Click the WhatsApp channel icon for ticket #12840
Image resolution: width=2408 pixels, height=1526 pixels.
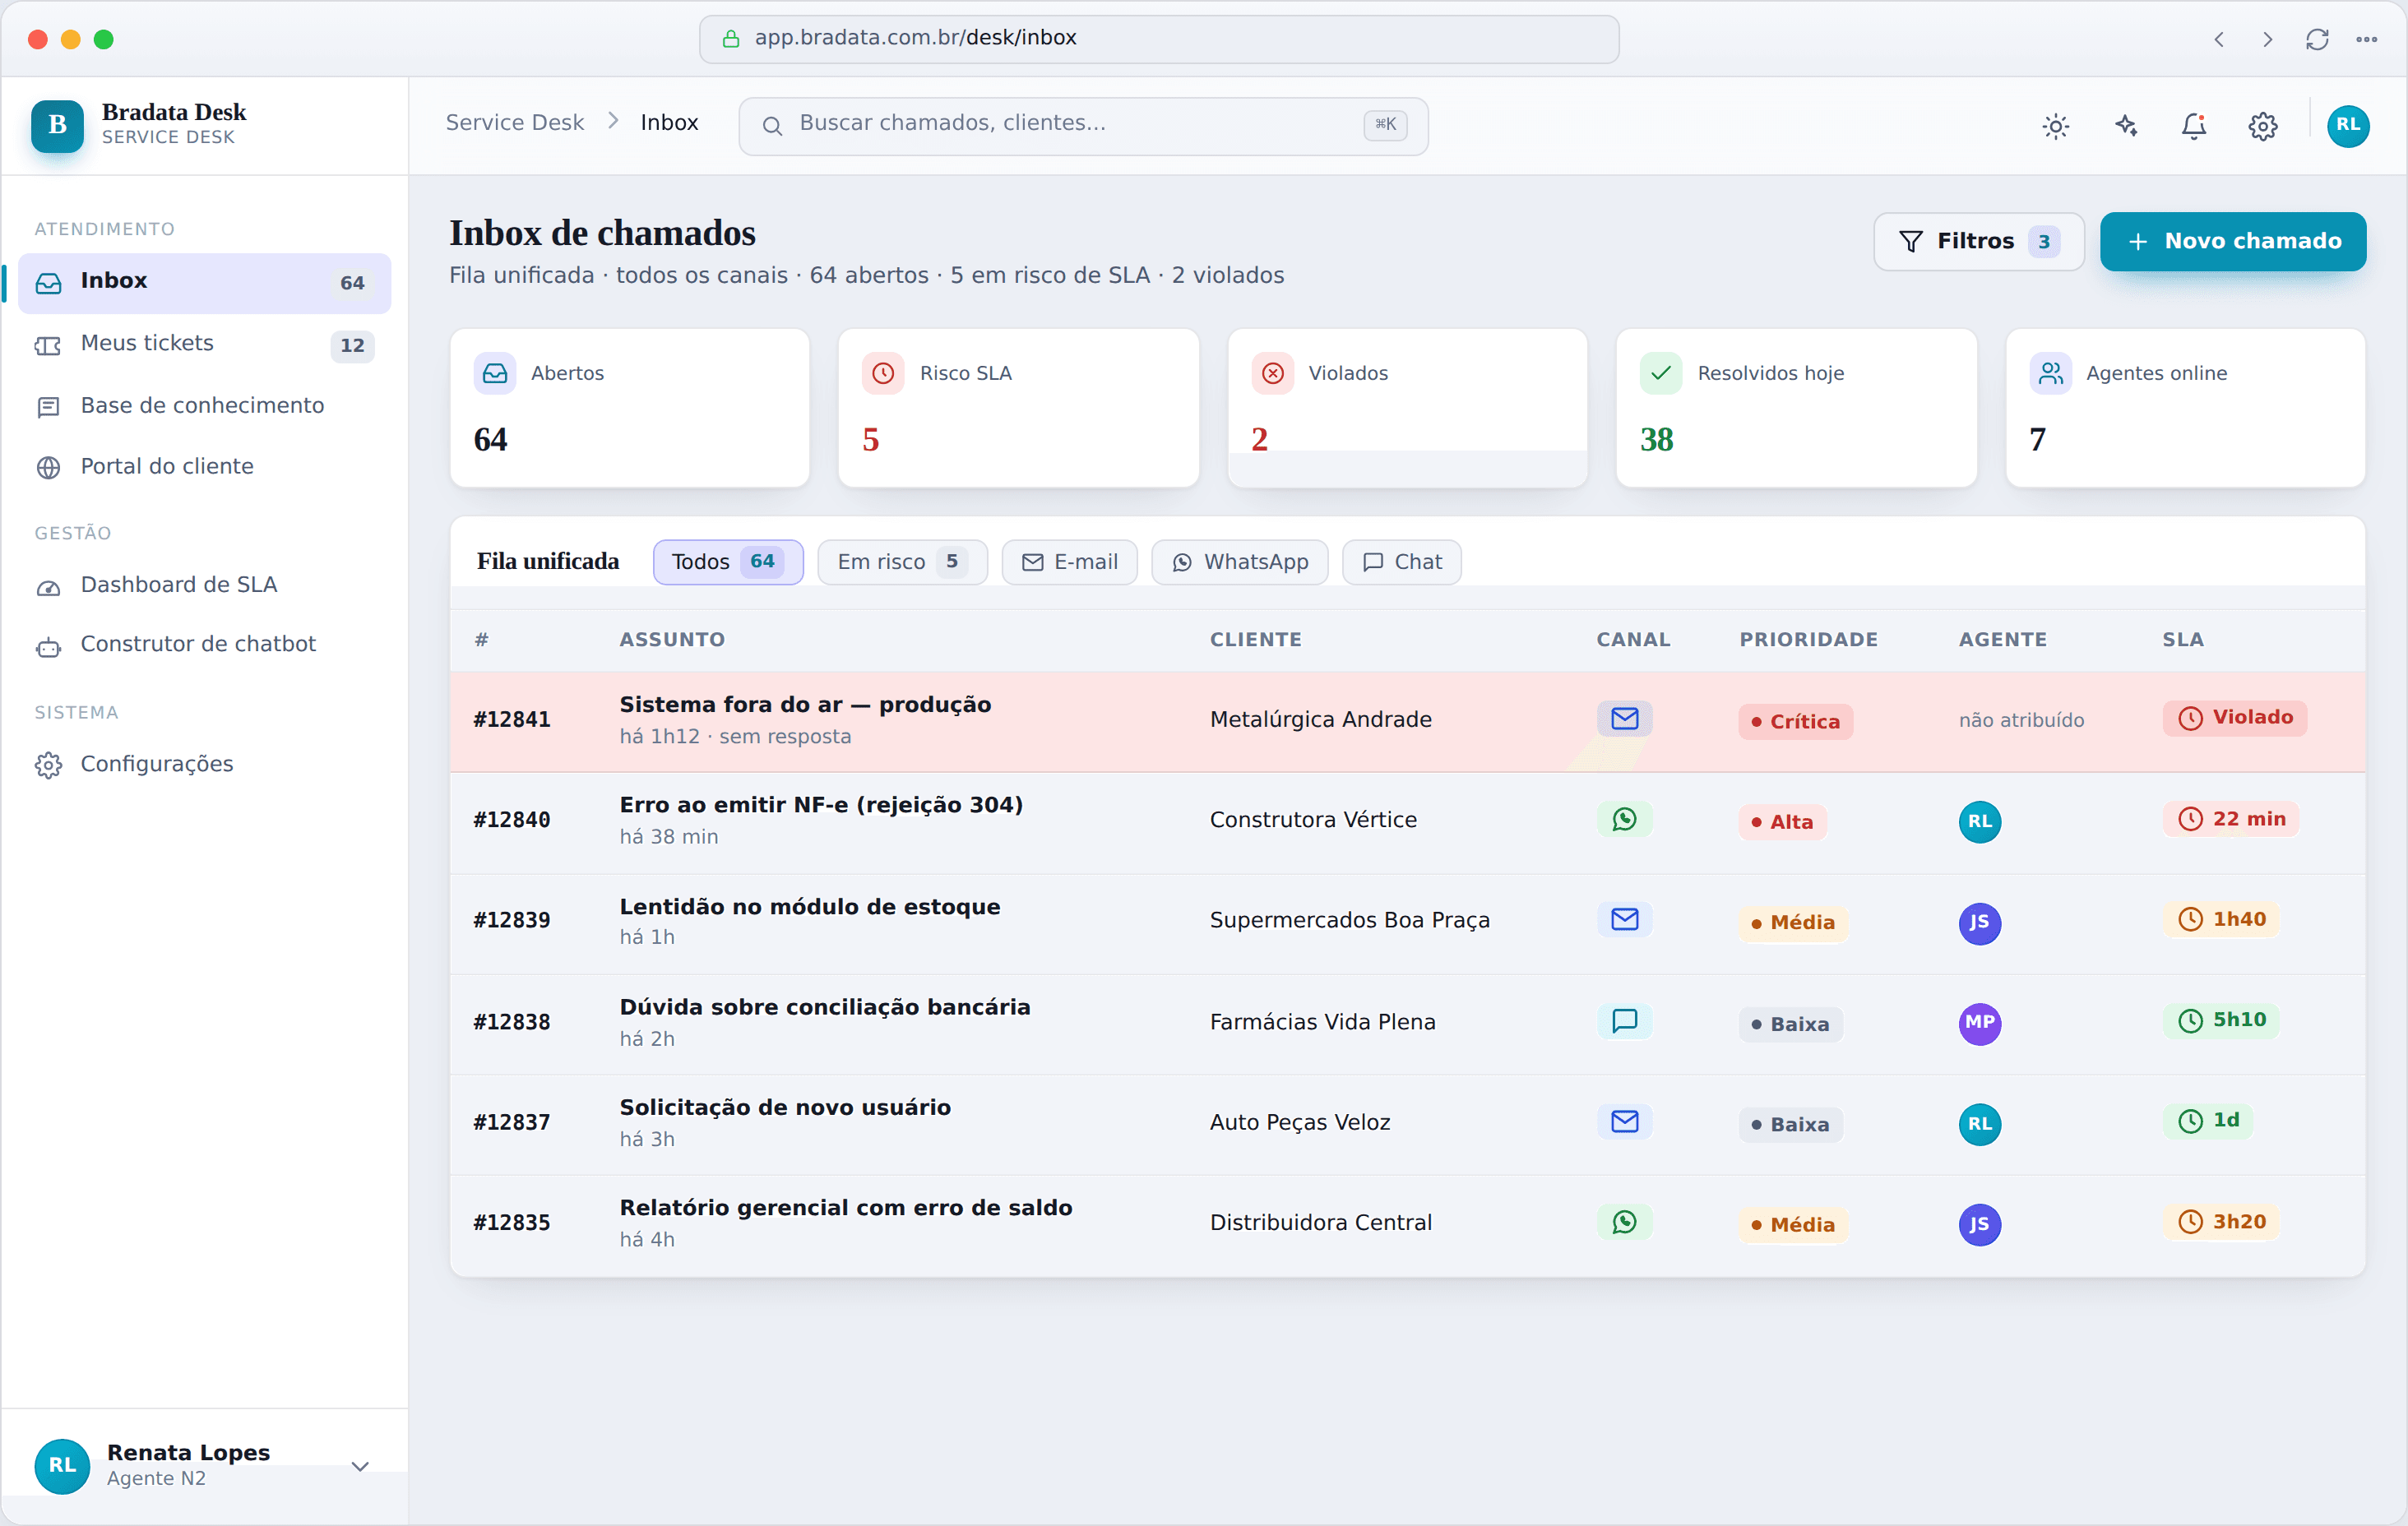point(1624,819)
